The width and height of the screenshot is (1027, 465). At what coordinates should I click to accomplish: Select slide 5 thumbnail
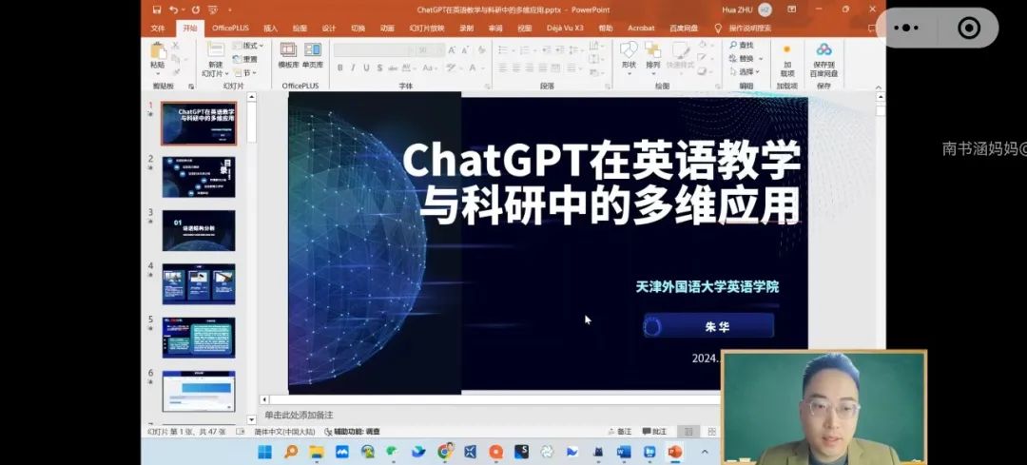[x=199, y=338]
